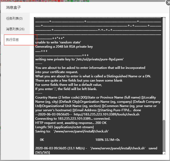Click the log panel vertical scrollbar thumb
Screen dimensions: 170x161
pos(164,136)
